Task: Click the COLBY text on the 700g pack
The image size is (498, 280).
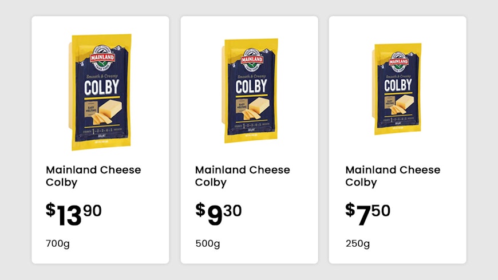Action: pos(101,88)
